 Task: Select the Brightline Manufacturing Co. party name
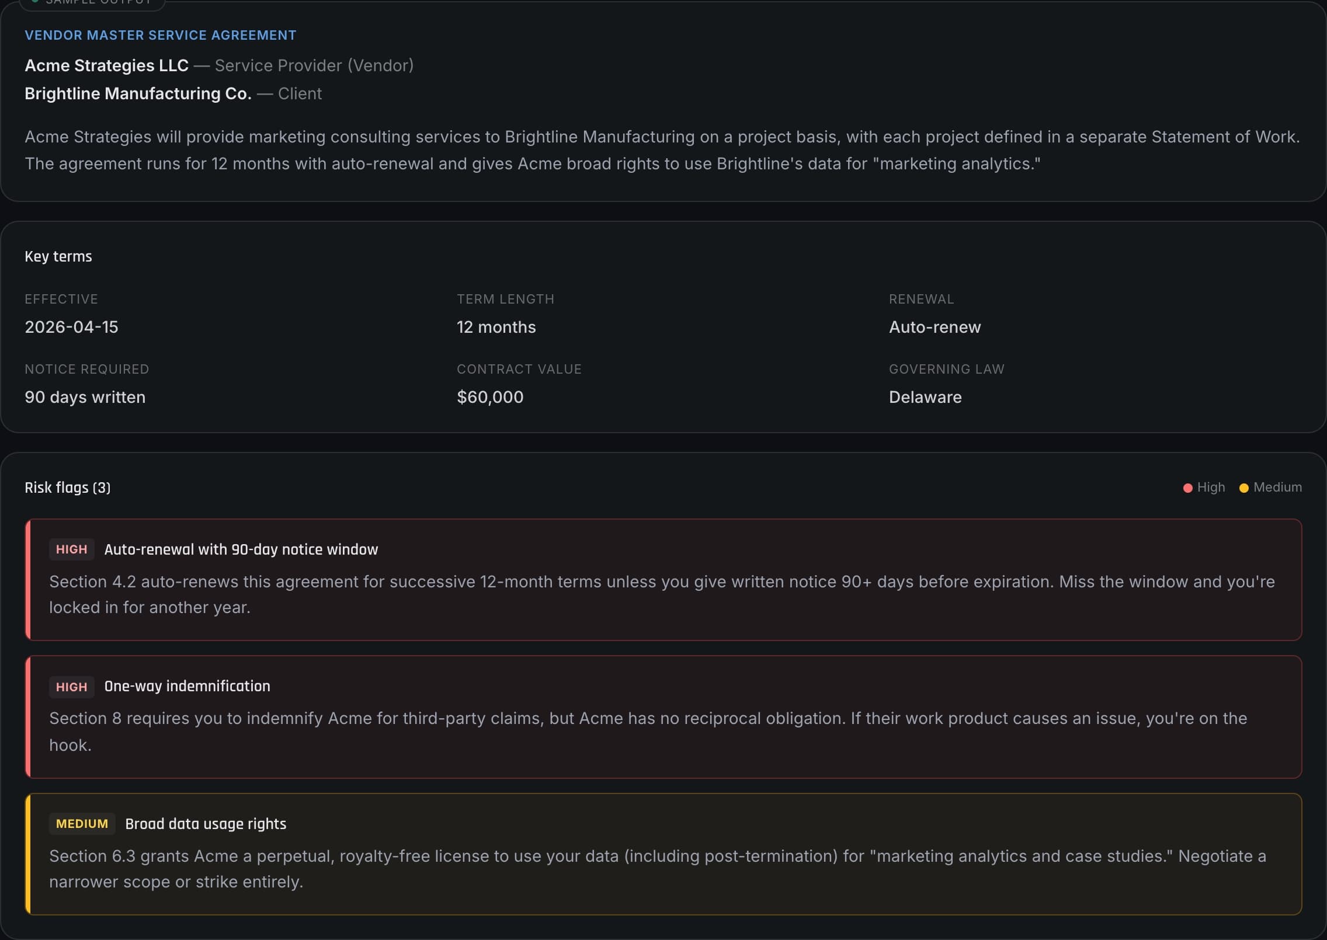(x=138, y=93)
